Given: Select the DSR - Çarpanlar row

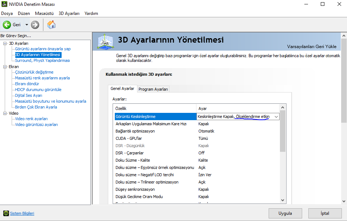Looking at the screenshot, I should pyautogui.click(x=197, y=153).
